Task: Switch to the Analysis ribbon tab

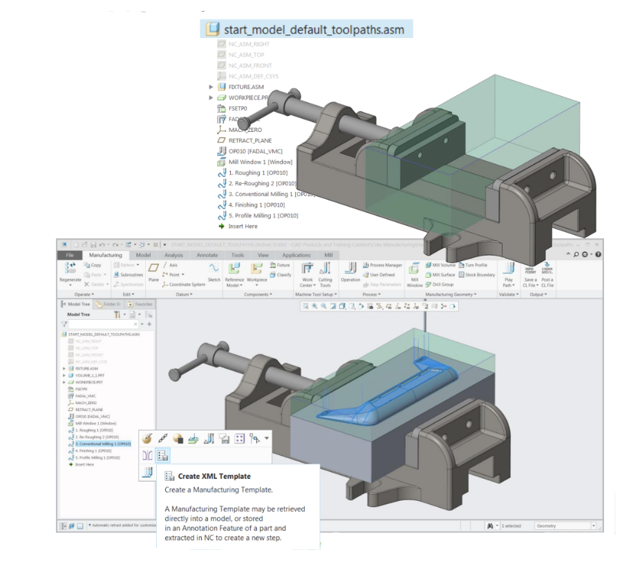Action: [x=173, y=255]
